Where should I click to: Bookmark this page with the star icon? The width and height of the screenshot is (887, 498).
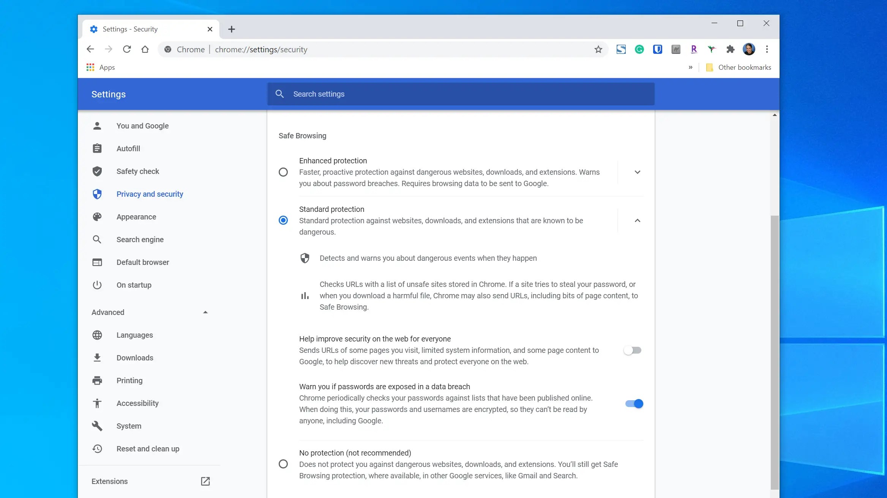tap(598, 49)
